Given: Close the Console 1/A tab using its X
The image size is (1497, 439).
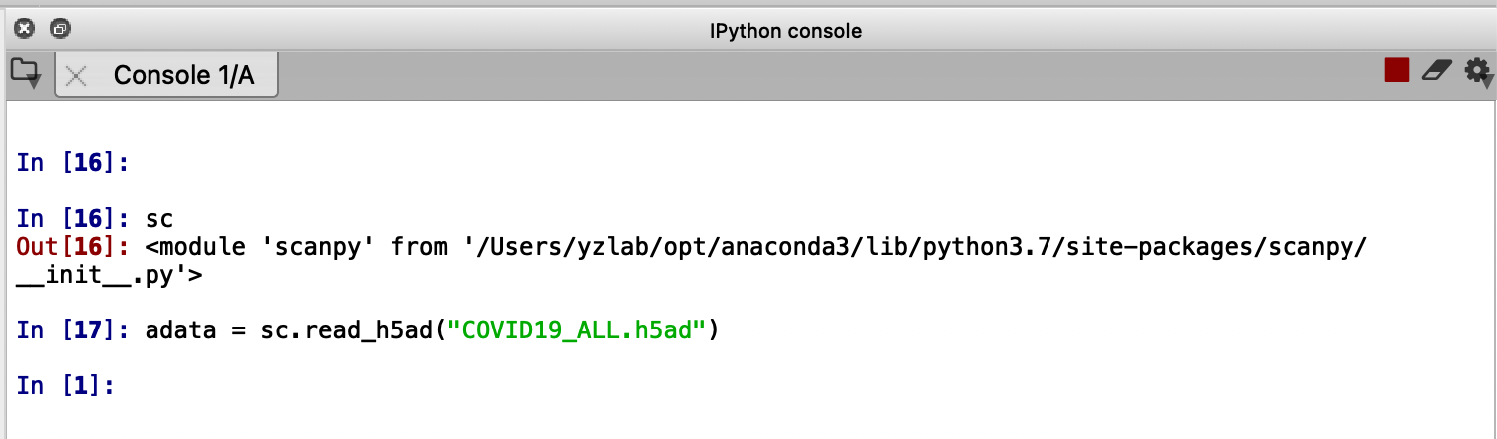Looking at the screenshot, I should tap(76, 75).
